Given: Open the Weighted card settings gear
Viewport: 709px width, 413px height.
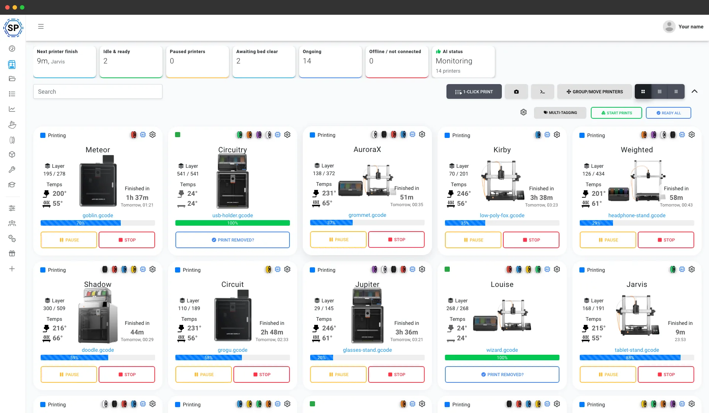Looking at the screenshot, I should (692, 135).
